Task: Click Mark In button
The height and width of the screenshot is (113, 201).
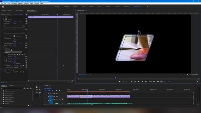Action: (x=123, y=82)
